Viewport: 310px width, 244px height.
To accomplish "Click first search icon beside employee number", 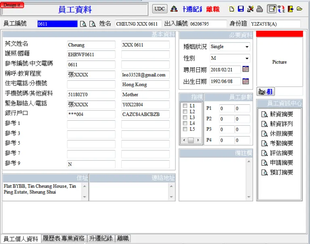I will coord(83,24).
